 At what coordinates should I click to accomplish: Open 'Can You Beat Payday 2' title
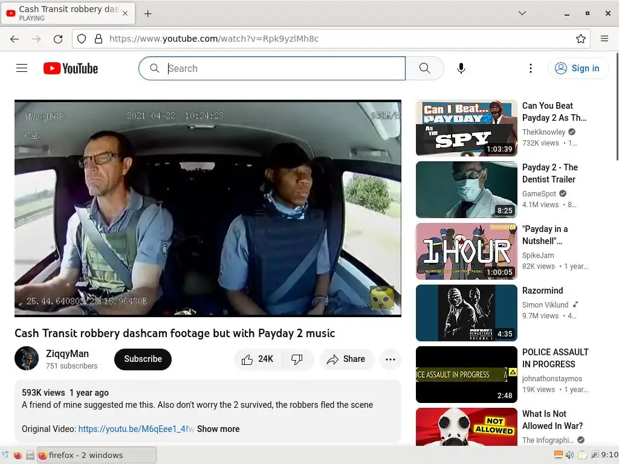pos(554,112)
